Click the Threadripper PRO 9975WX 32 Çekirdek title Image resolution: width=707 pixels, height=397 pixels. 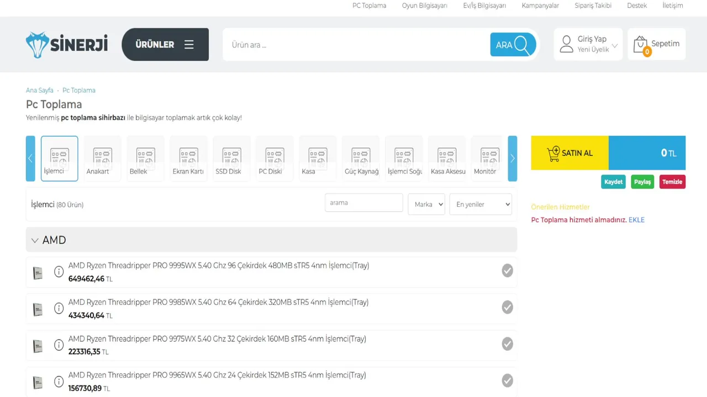pos(217,339)
